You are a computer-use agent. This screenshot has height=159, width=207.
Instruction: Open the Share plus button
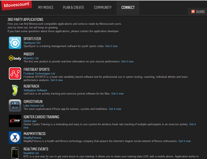coord(198,11)
